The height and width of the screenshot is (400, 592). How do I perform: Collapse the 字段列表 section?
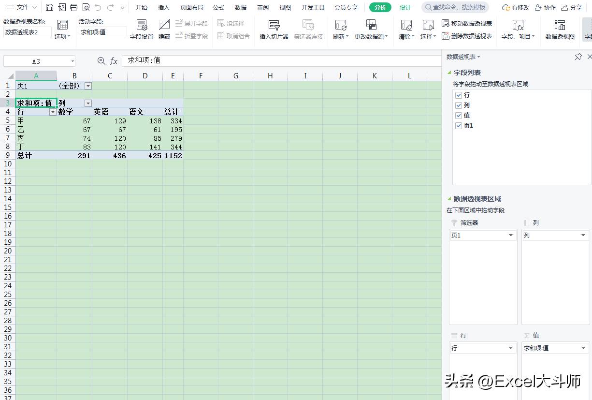click(x=449, y=73)
